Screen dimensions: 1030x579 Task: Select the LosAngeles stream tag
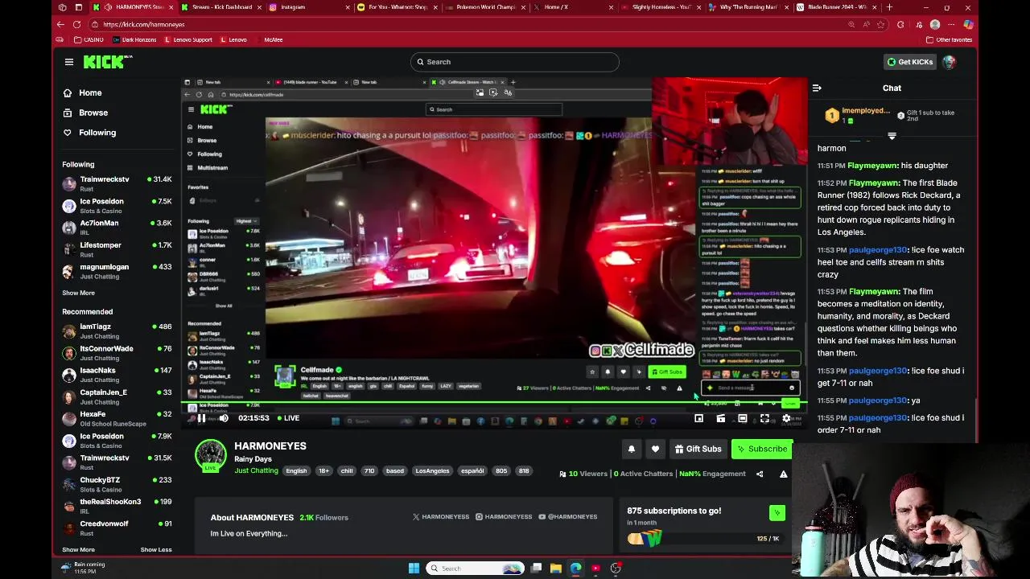pos(432,470)
